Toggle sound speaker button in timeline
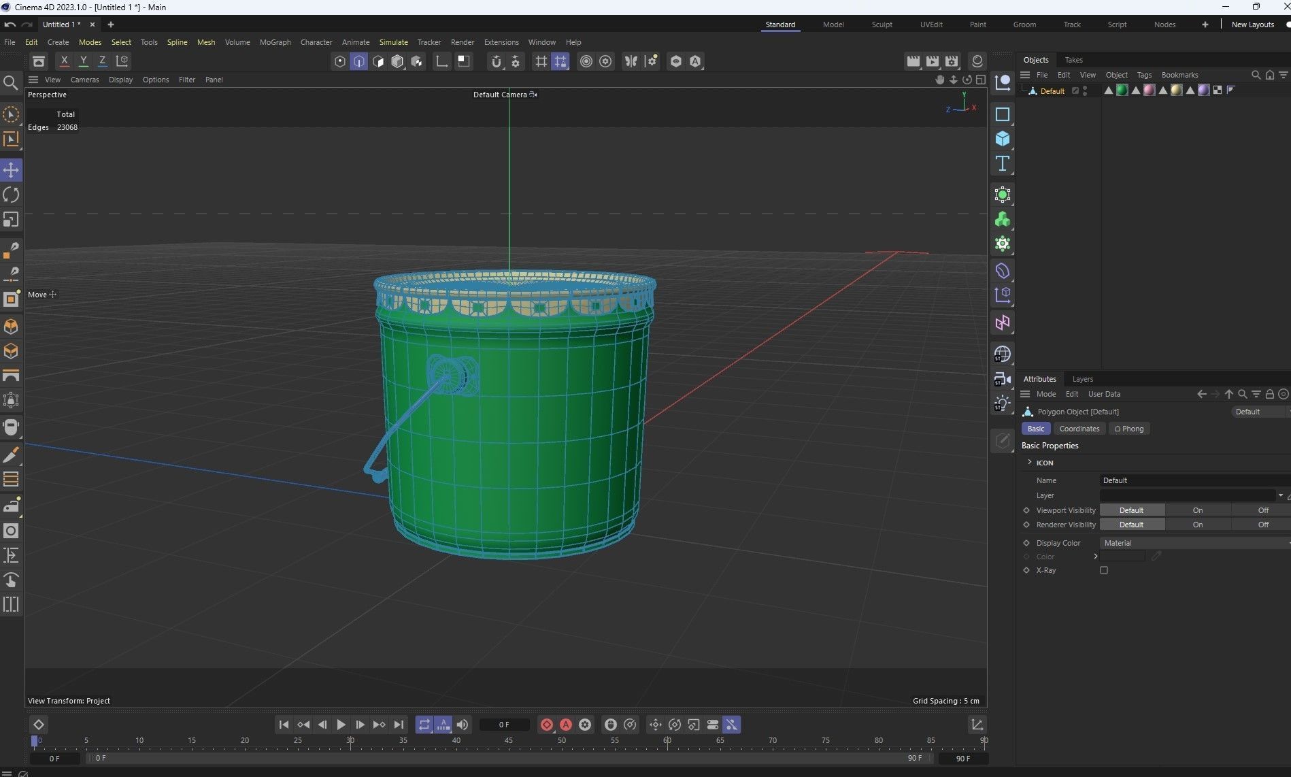Image resolution: width=1291 pixels, height=777 pixels. 463,725
